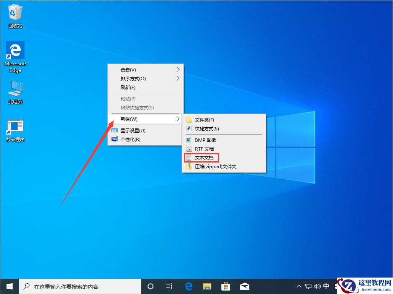The height and width of the screenshot is (294, 393).
Task: Open Task View from the taskbar
Action: 169,286
